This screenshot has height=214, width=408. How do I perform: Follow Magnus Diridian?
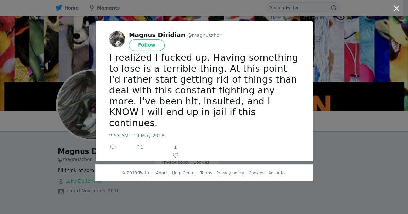click(147, 45)
